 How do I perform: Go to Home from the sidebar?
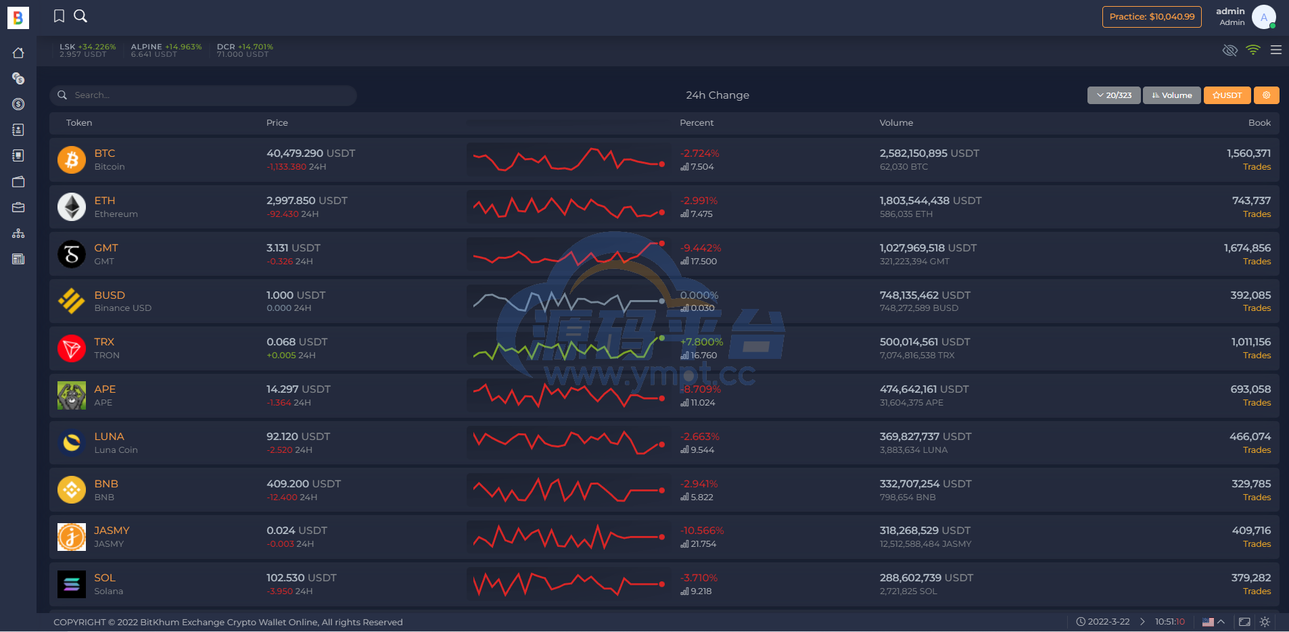point(18,53)
